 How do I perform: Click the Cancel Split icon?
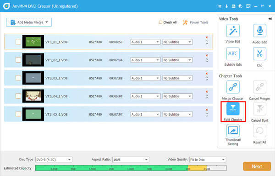[259, 109]
